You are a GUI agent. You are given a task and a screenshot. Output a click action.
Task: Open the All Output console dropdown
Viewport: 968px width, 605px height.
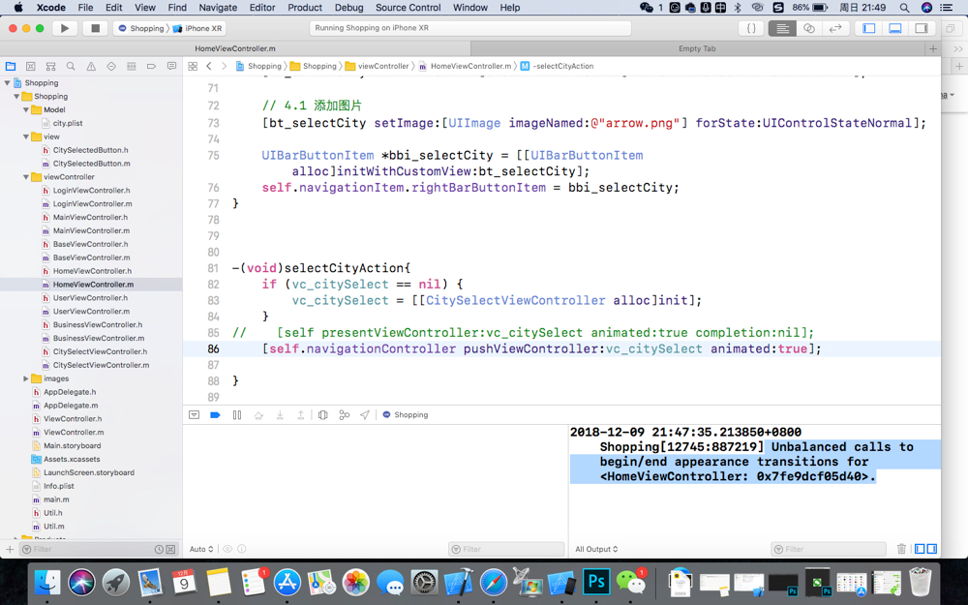click(x=596, y=549)
